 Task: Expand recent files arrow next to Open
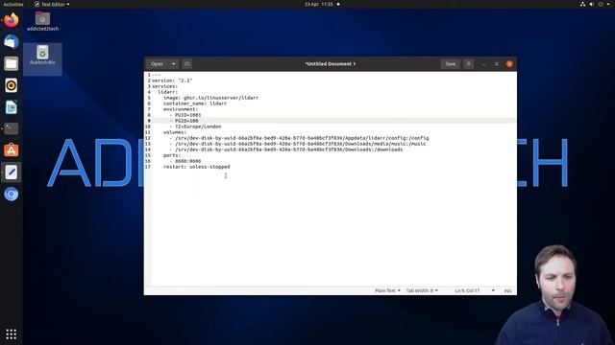tap(173, 64)
